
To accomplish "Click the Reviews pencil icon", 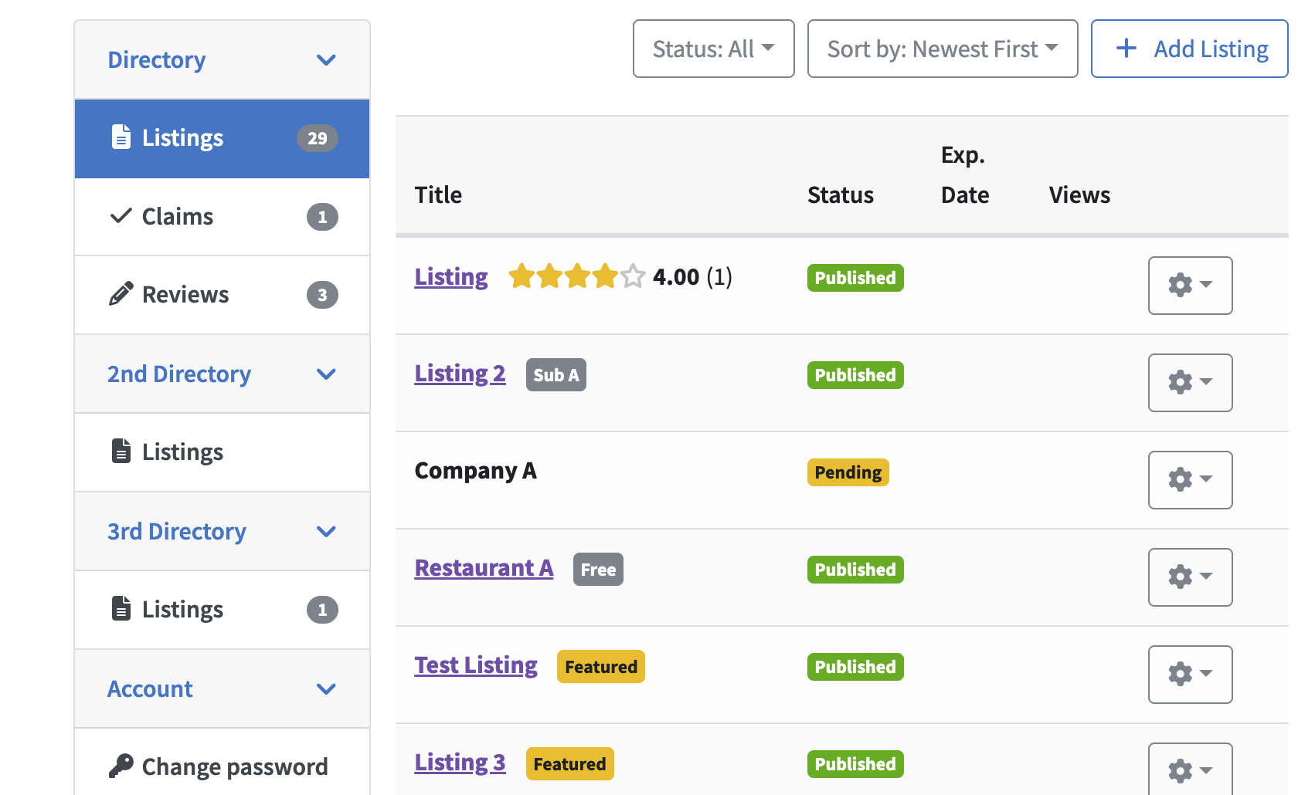I will (x=121, y=294).
